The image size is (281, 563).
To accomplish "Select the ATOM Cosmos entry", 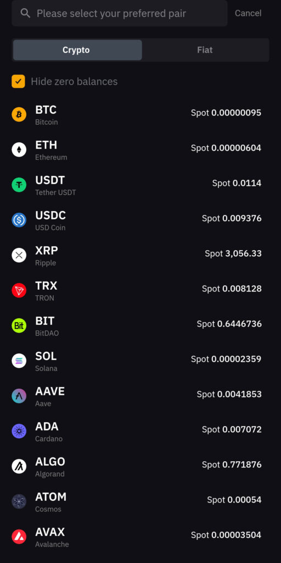I will click(140, 501).
